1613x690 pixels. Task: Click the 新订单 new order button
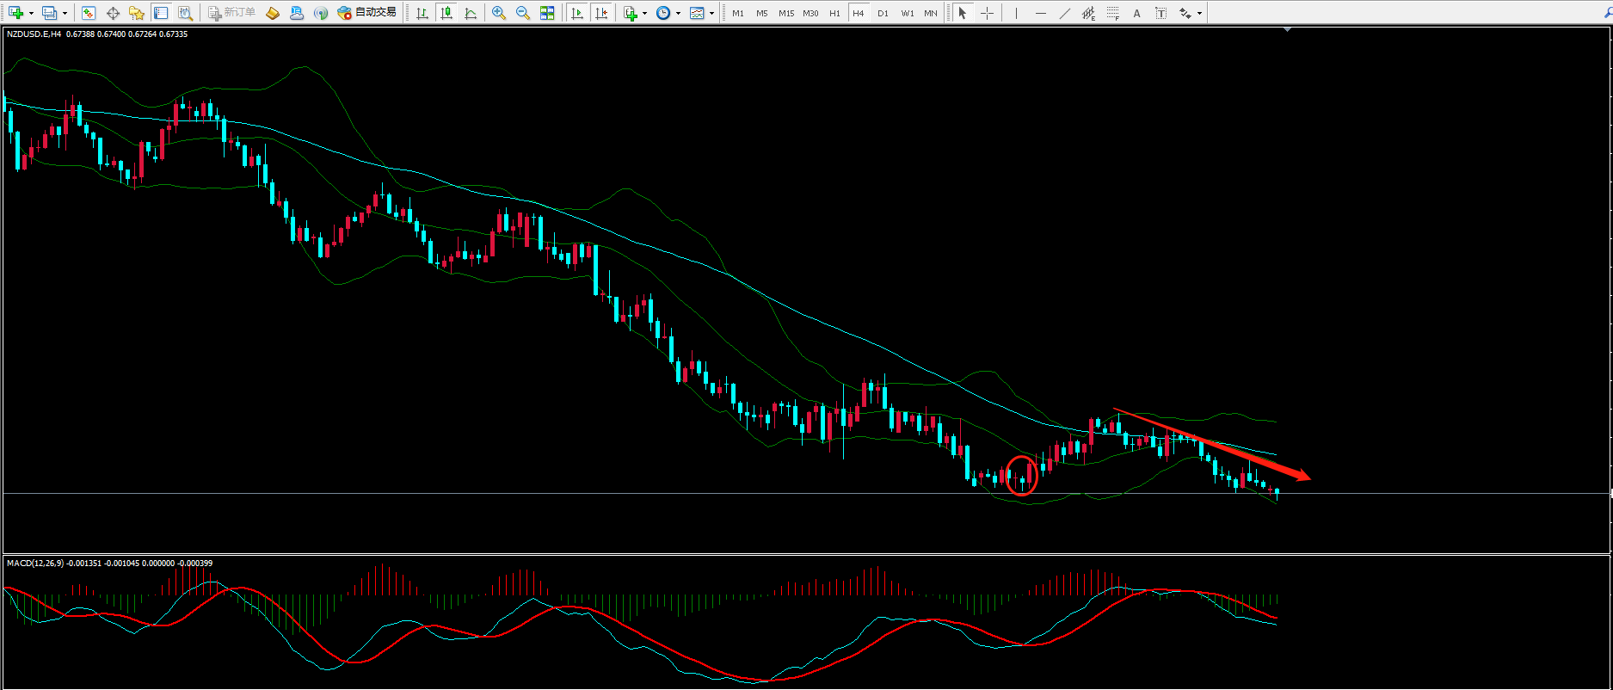pyautogui.click(x=231, y=13)
